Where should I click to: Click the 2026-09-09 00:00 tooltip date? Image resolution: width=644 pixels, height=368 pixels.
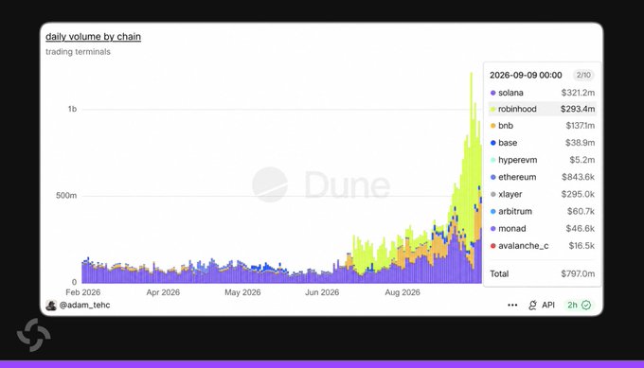[x=526, y=75]
